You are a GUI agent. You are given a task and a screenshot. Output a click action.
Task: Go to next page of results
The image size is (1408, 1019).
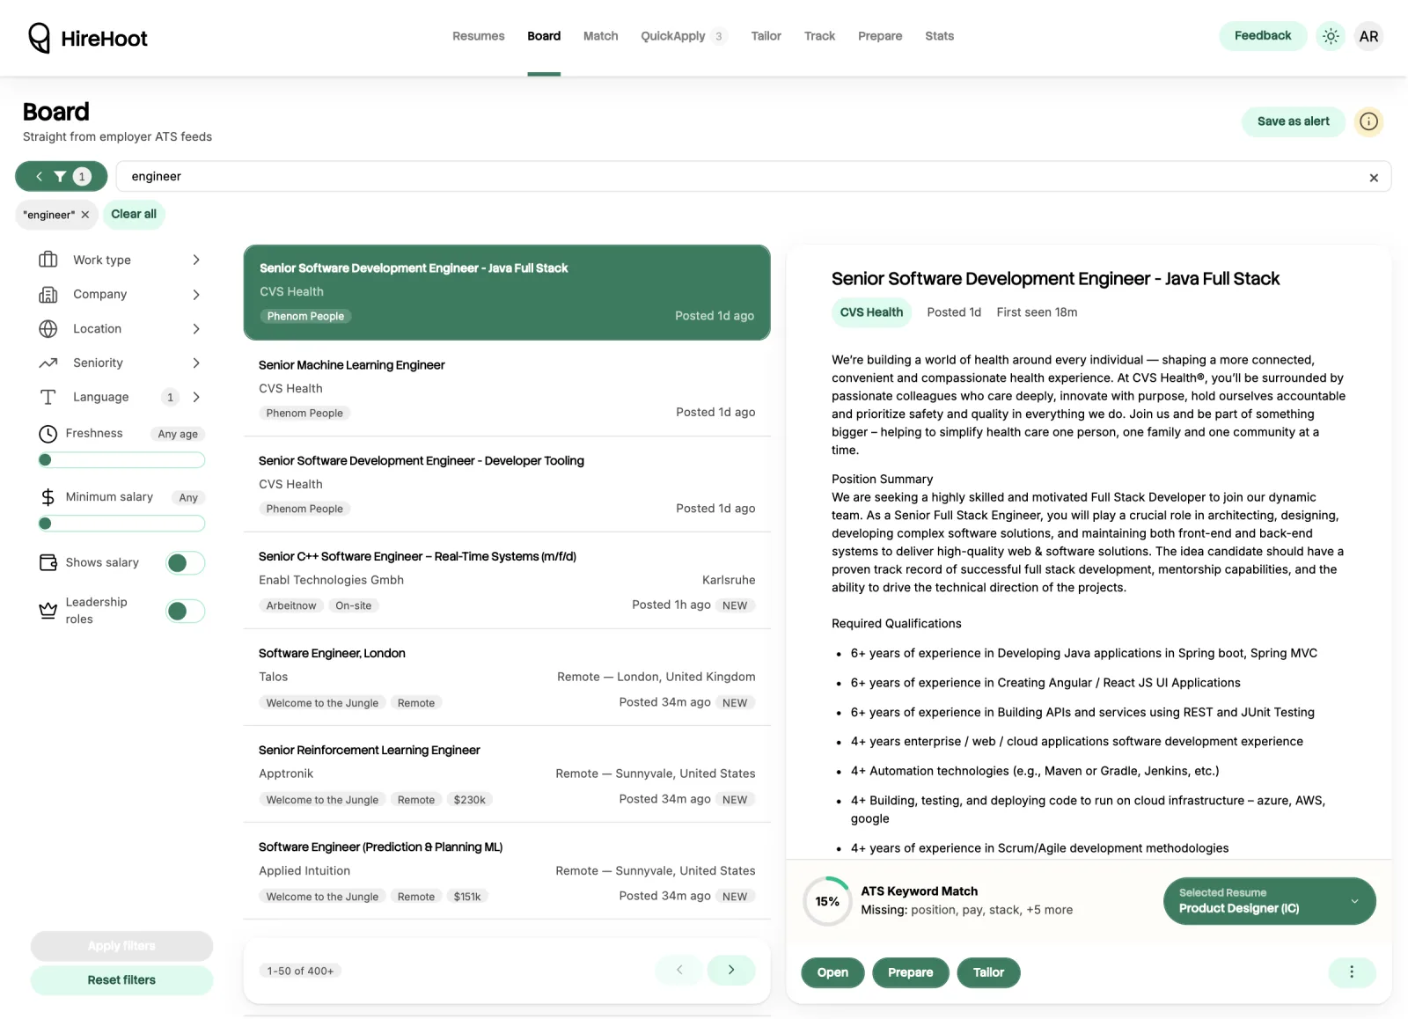pos(731,970)
